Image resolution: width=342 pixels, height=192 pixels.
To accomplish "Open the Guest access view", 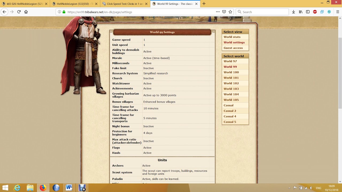I will (x=233, y=48).
